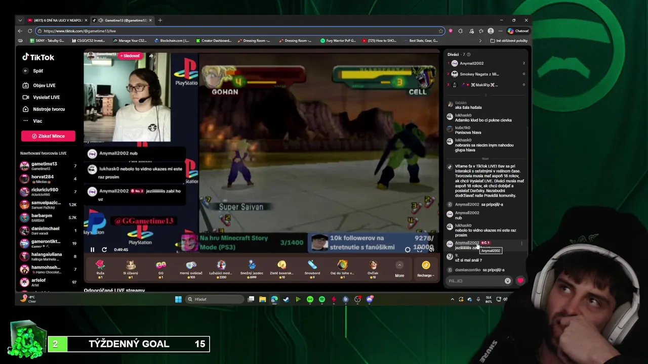
Task: Bookmark this page with star icon
Action: (441, 31)
